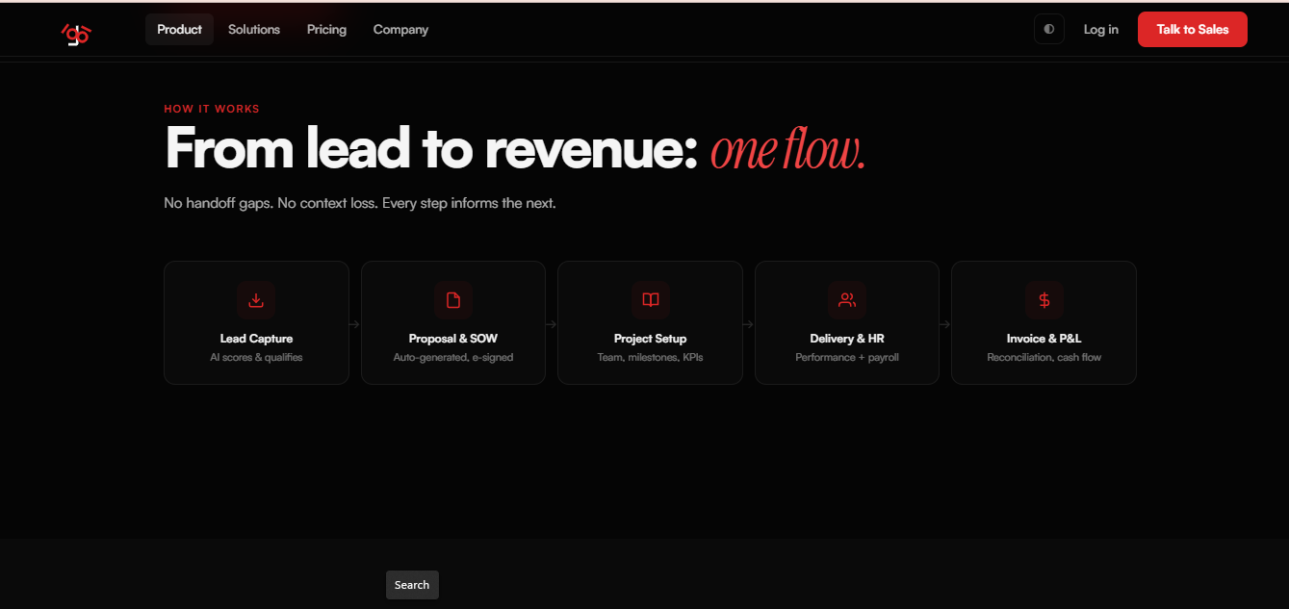
Task: Open the Product menu
Action: 179,29
